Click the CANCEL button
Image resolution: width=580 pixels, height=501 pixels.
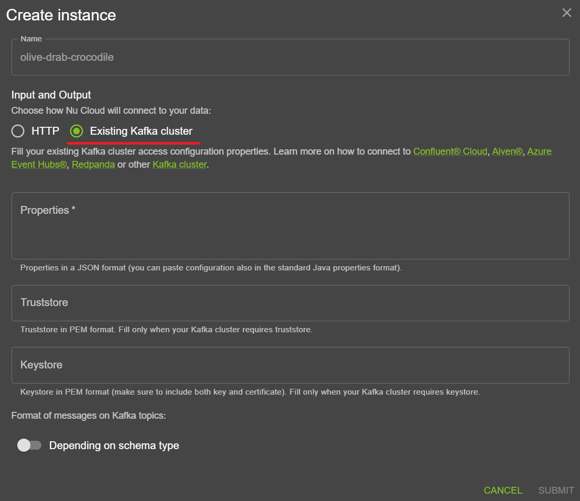click(x=503, y=491)
